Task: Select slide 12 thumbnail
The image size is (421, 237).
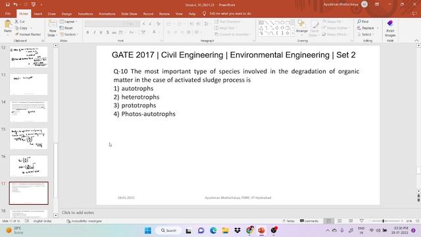Action: point(29,57)
